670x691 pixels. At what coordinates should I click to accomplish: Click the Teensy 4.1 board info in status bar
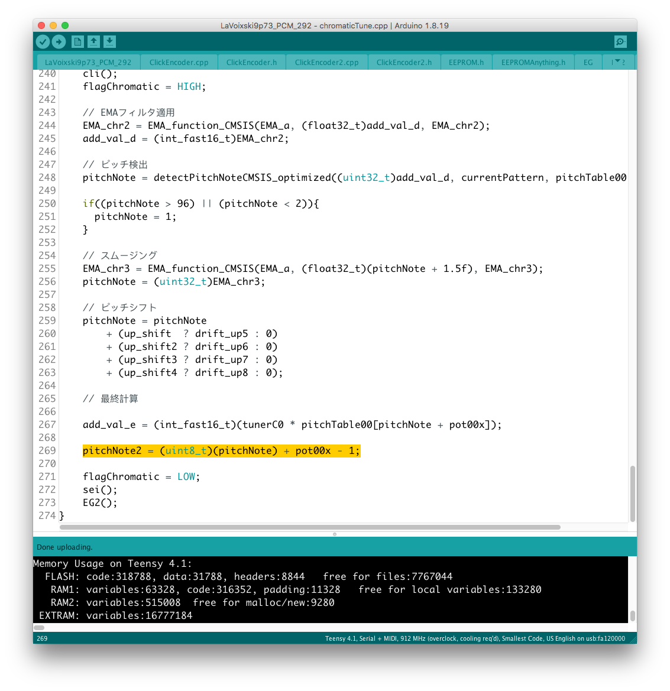pos(474,638)
